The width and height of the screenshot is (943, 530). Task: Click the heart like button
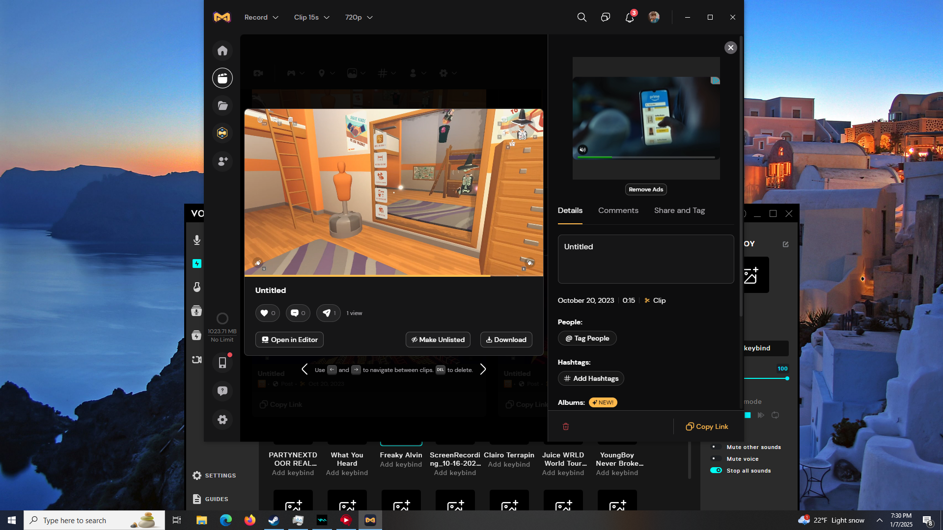[267, 313]
